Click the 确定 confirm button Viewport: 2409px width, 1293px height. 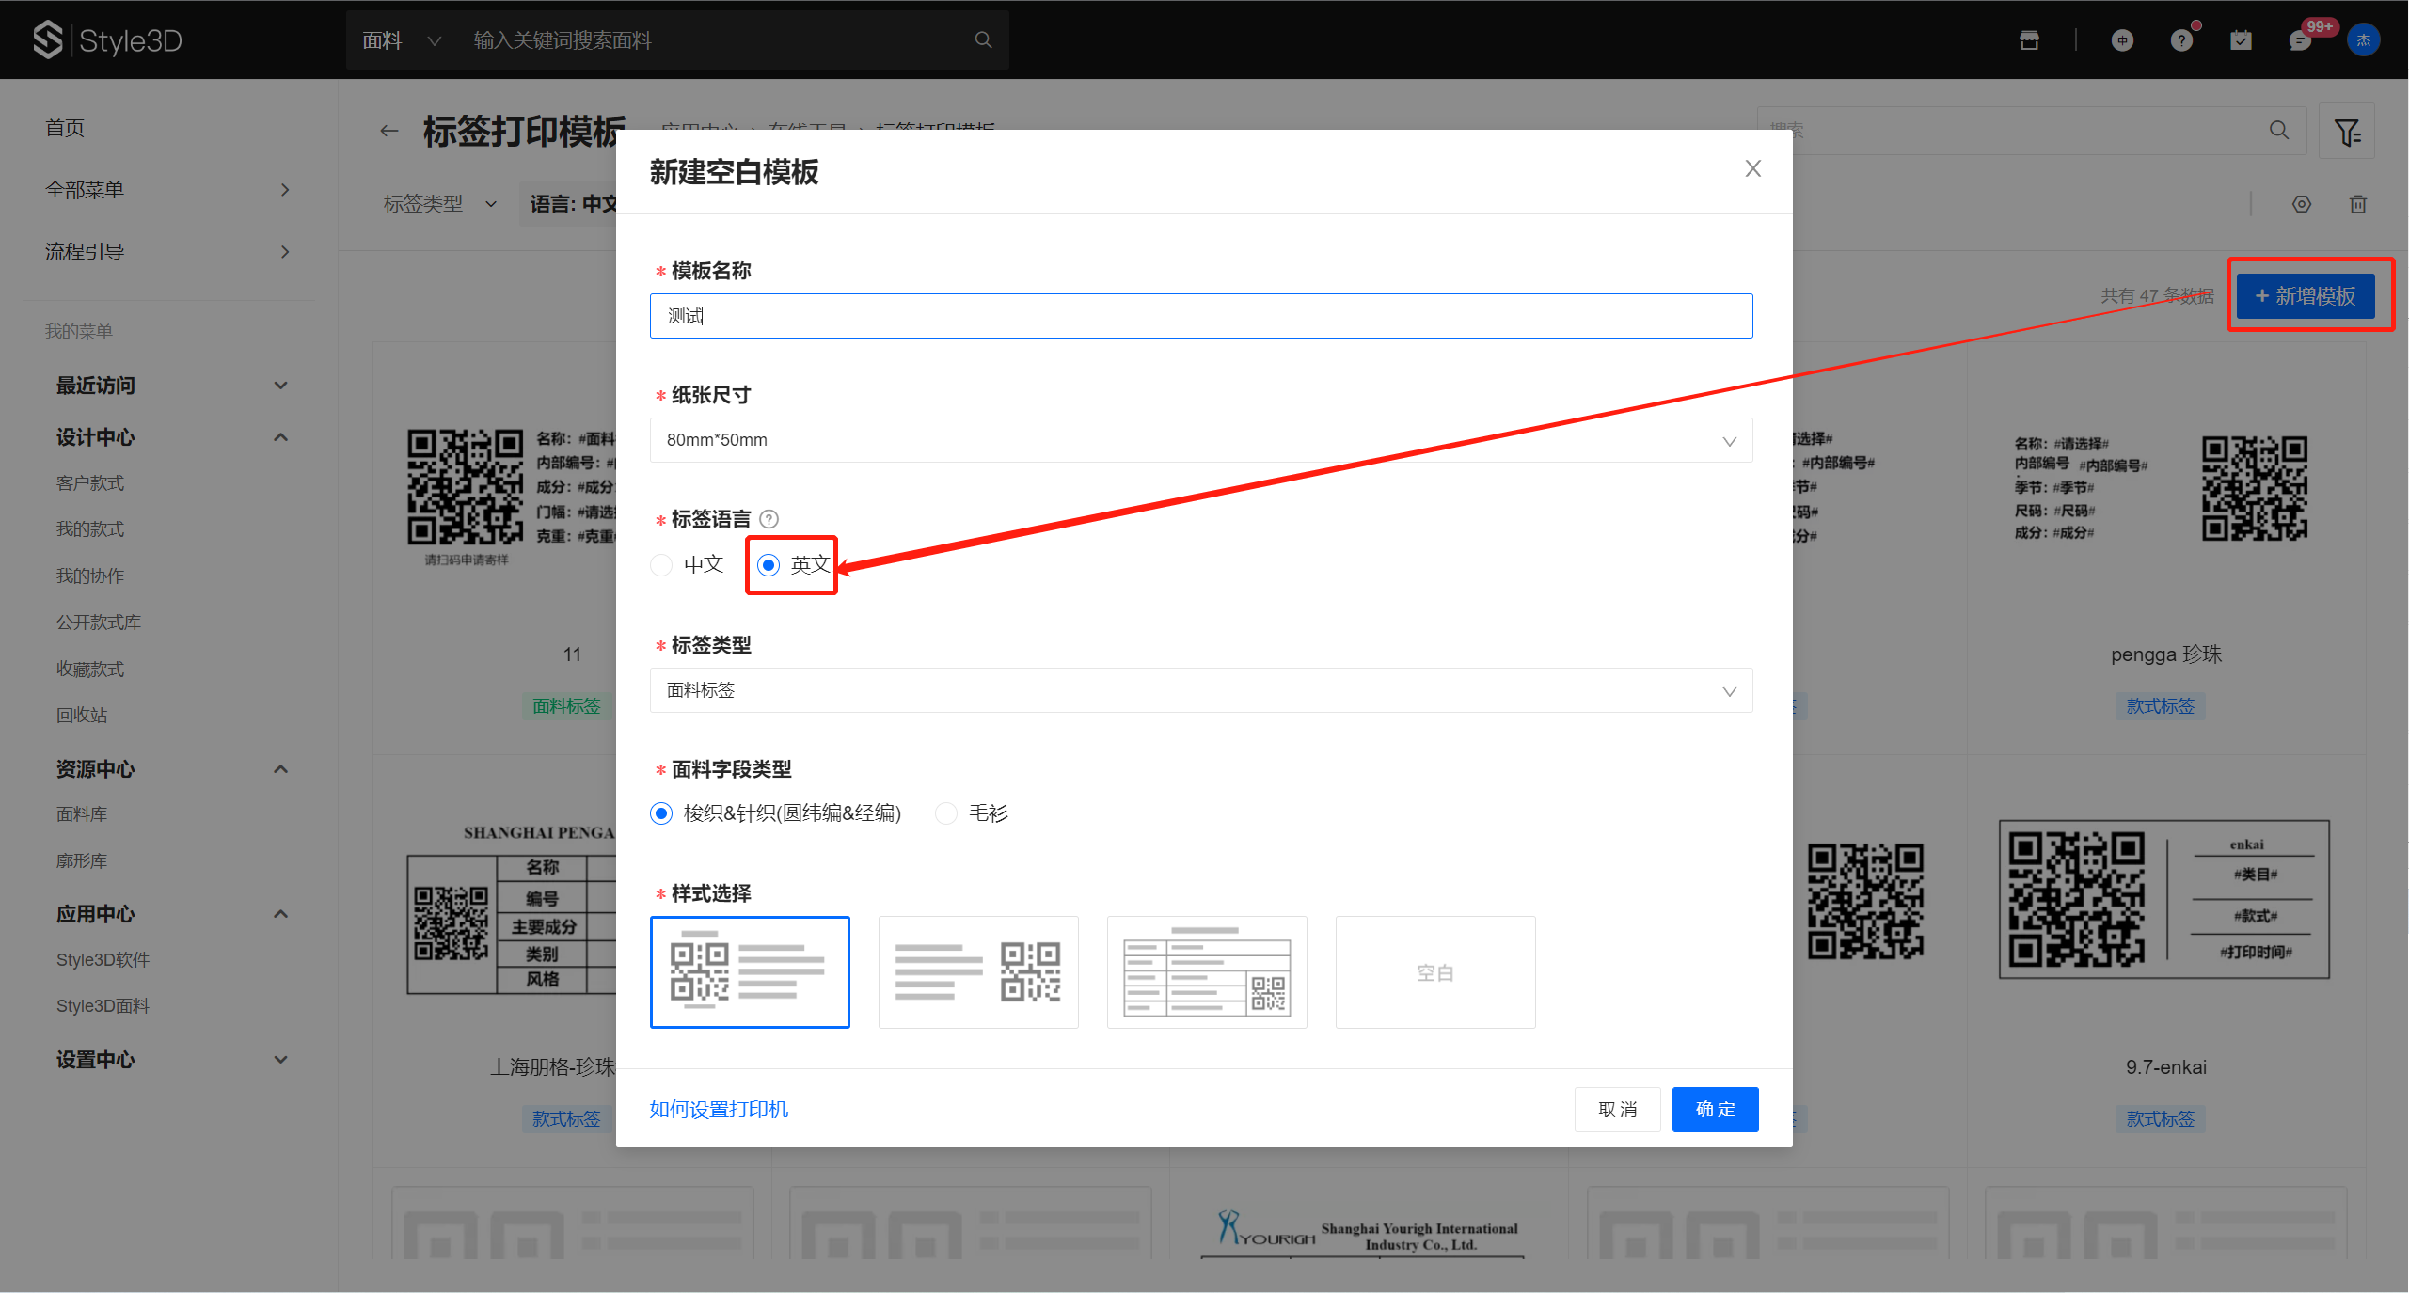1715,1110
